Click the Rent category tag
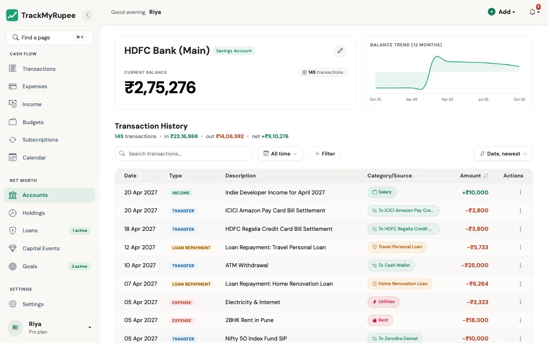The width and height of the screenshot is (548, 343). point(380,320)
